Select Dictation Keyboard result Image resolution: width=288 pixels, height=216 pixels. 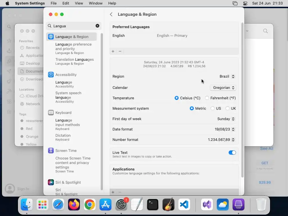[63, 137]
